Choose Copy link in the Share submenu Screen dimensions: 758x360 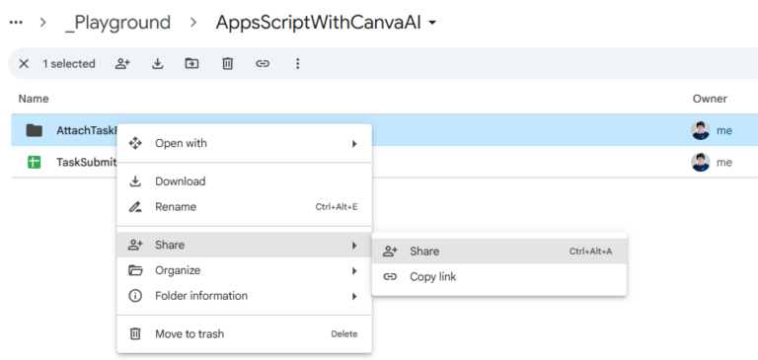coord(498,277)
